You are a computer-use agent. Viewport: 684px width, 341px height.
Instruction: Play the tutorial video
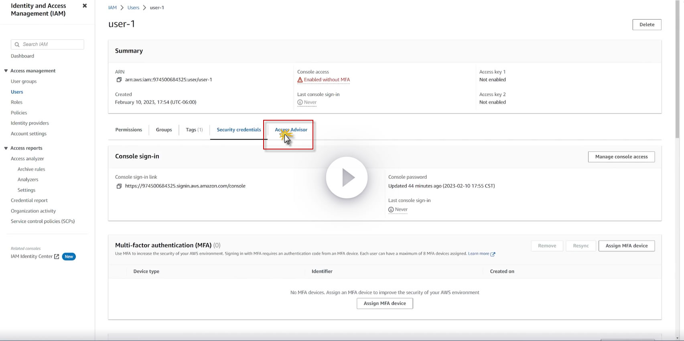click(x=347, y=178)
